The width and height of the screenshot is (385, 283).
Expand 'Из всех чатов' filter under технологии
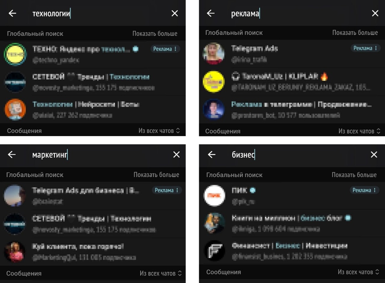pyautogui.click(x=159, y=131)
